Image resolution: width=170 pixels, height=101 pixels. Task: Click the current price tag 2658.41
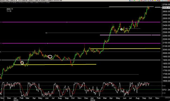point(166,8)
